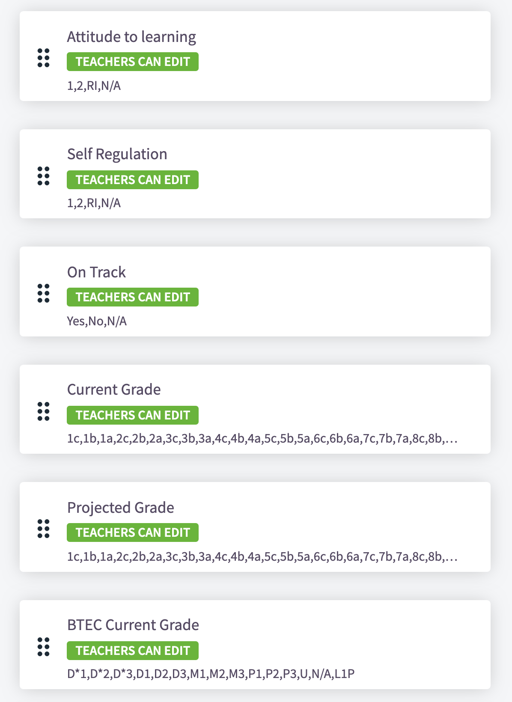Click Teachers Can Edit badge under Current Grade

133,415
